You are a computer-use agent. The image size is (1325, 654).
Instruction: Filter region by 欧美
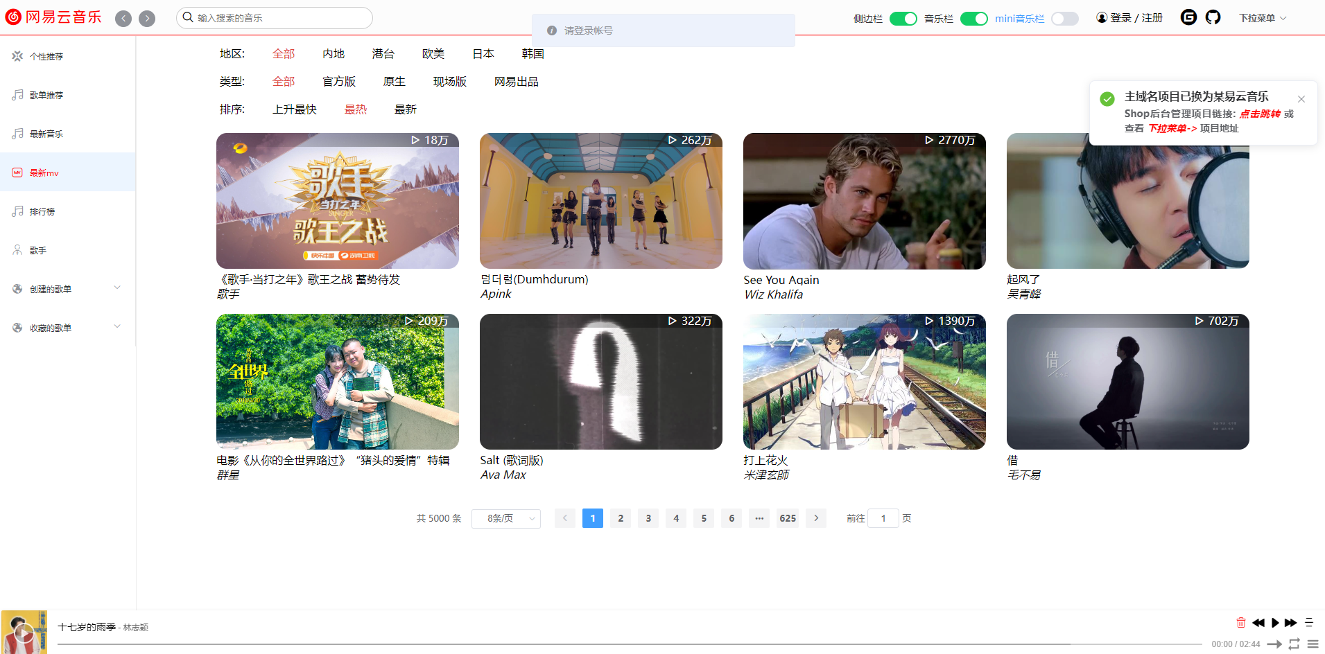pyautogui.click(x=433, y=54)
